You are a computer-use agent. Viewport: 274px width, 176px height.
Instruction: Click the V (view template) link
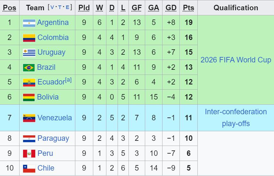[53, 7]
